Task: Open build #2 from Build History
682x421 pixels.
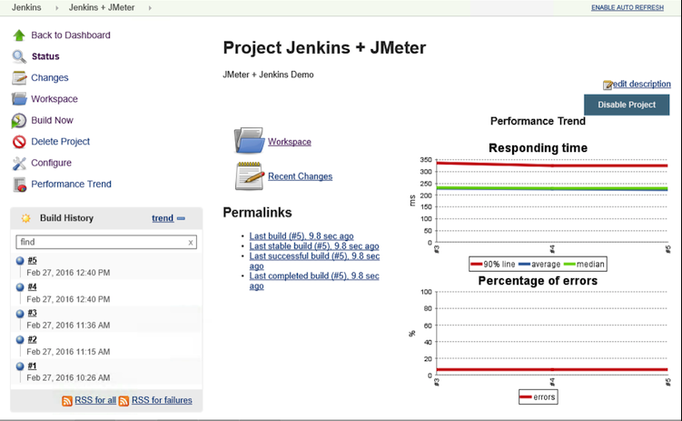Action: tap(32, 339)
